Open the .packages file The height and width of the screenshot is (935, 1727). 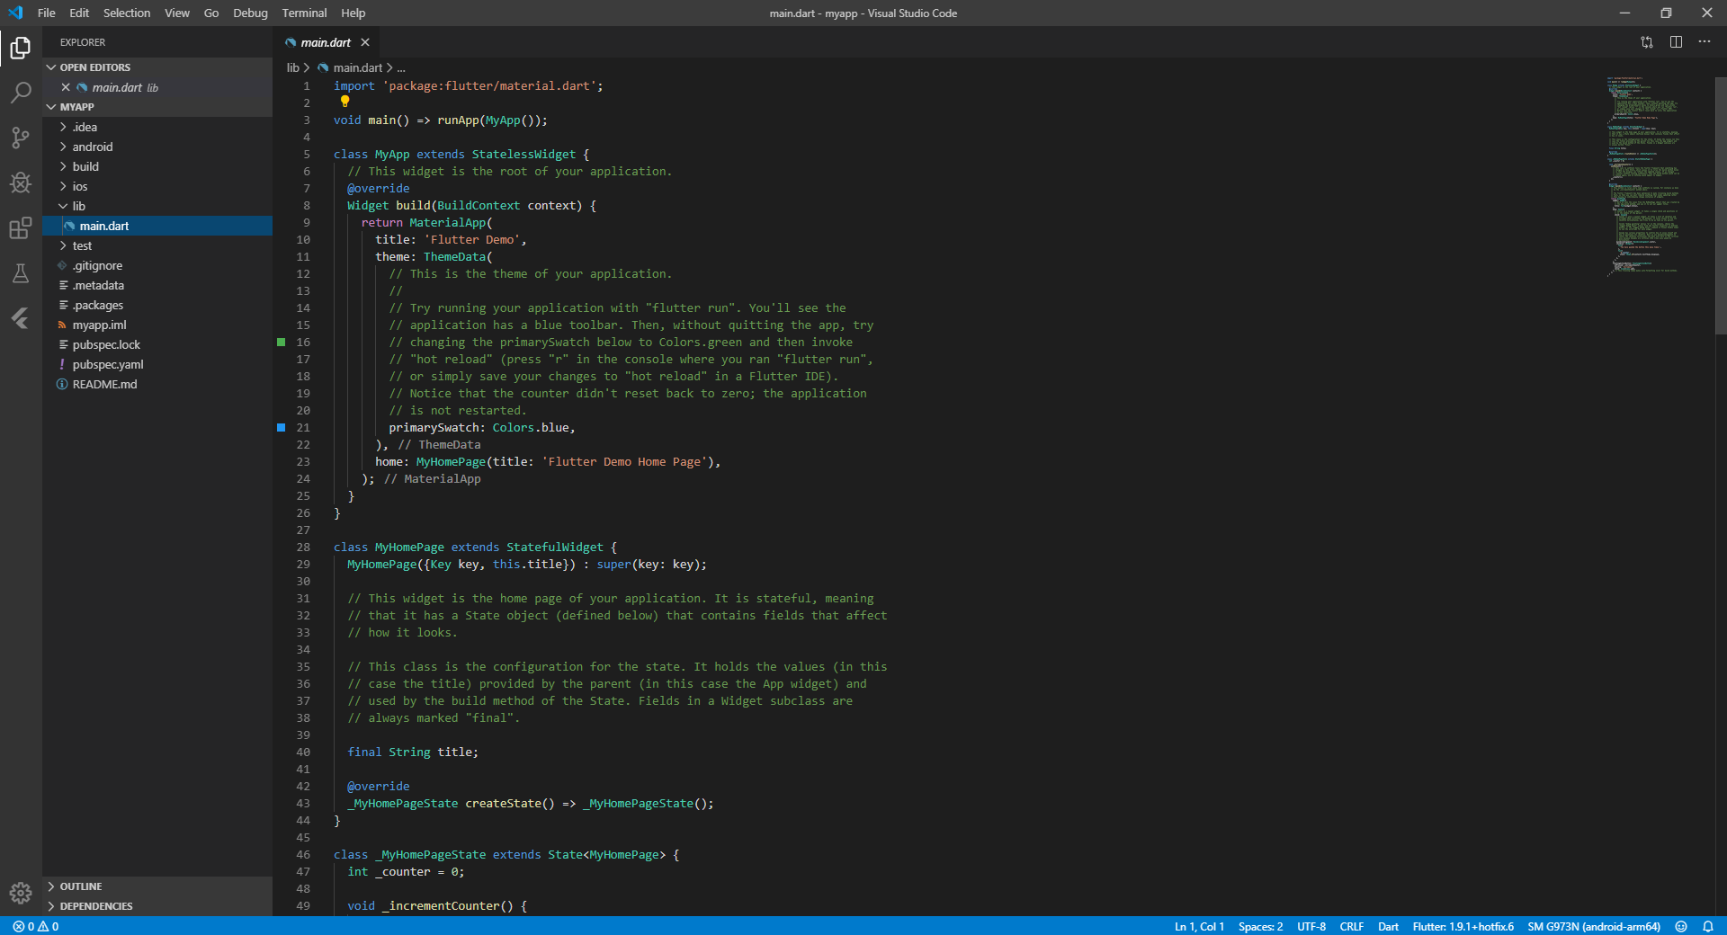tap(157, 305)
